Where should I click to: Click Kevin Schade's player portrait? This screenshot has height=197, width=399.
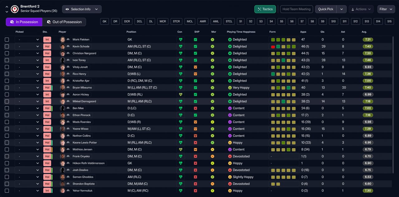(x=63, y=47)
